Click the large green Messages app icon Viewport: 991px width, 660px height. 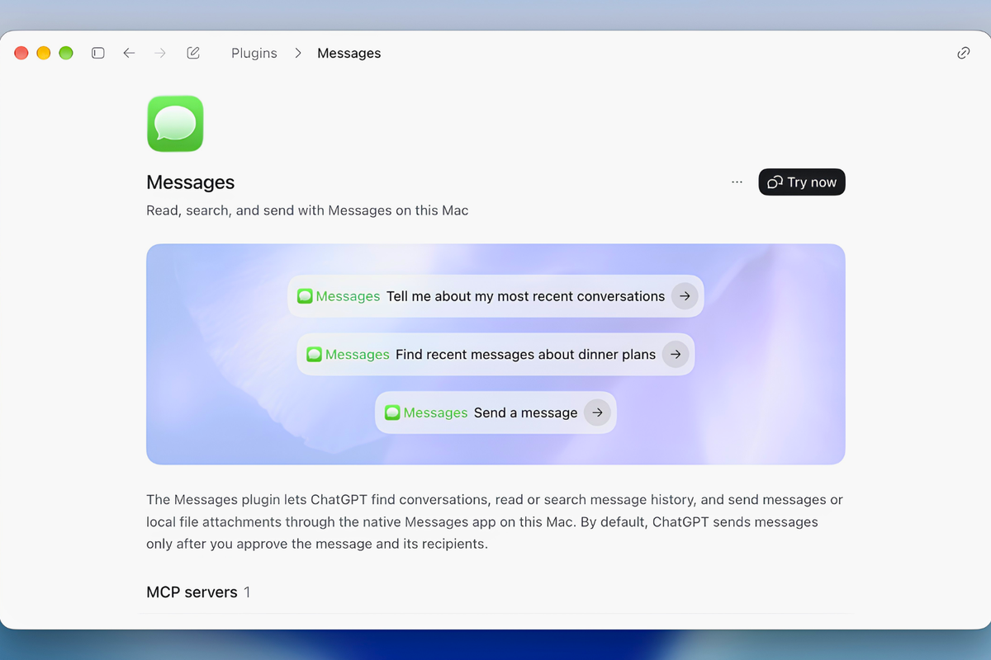coord(175,124)
